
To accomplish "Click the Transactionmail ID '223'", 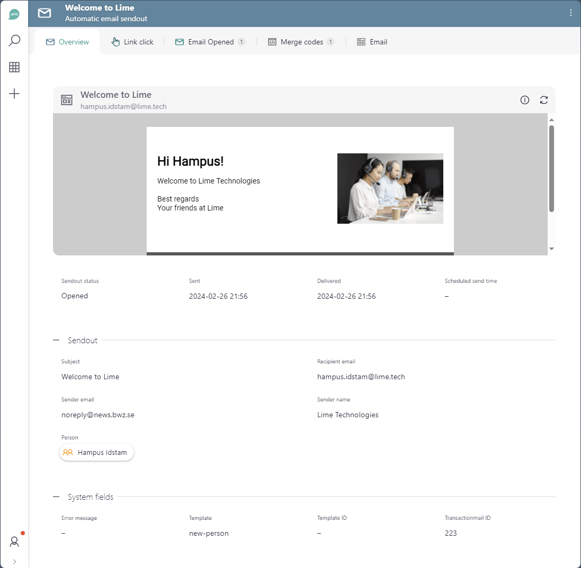I will [451, 533].
